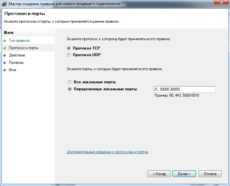Image resolution: width=230 pixels, height=186 pixels.
Task: Click the green bullet next to Протокол и порты
Action: click(4, 48)
